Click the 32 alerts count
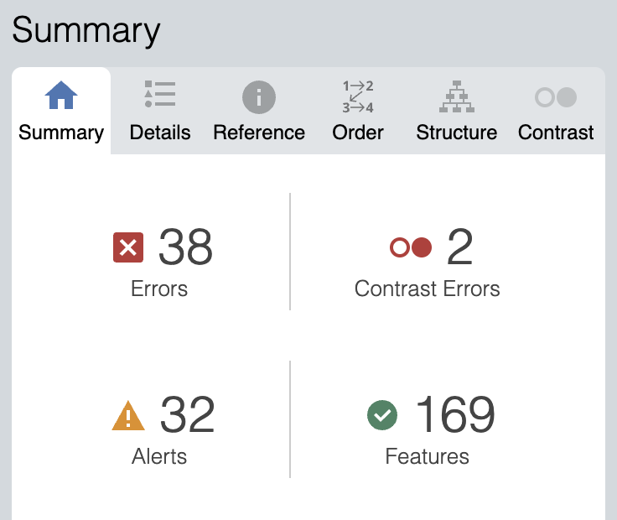Image resolution: width=617 pixels, height=520 pixels. click(187, 415)
